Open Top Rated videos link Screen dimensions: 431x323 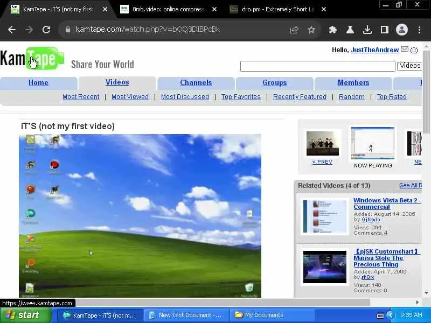click(392, 97)
